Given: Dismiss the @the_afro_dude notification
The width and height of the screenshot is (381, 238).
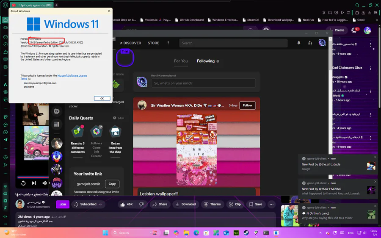Looking at the screenshot, I should coord(375,157).
